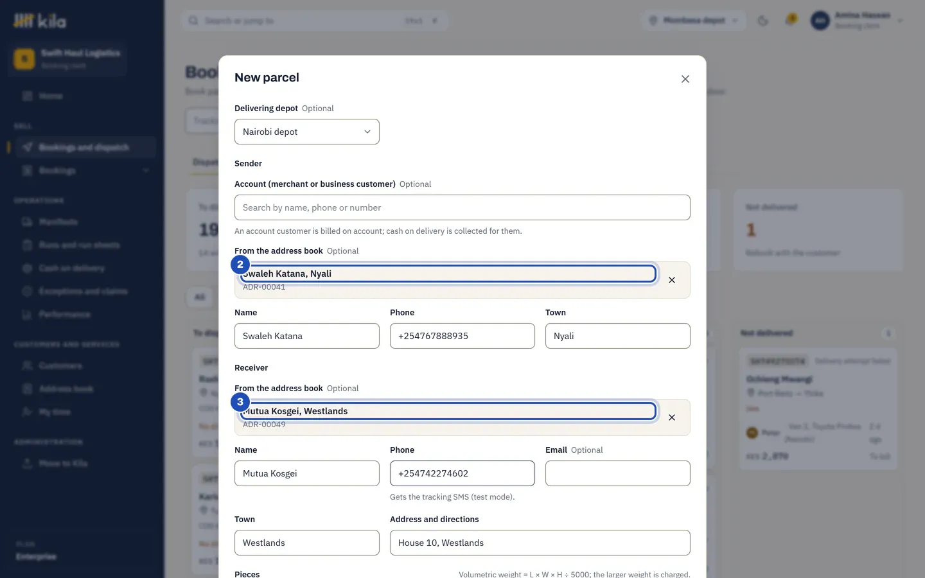
Task: Open Swift Haul Logistics workspace switcher
Action: pyautogui.click(x=67, y=58)
